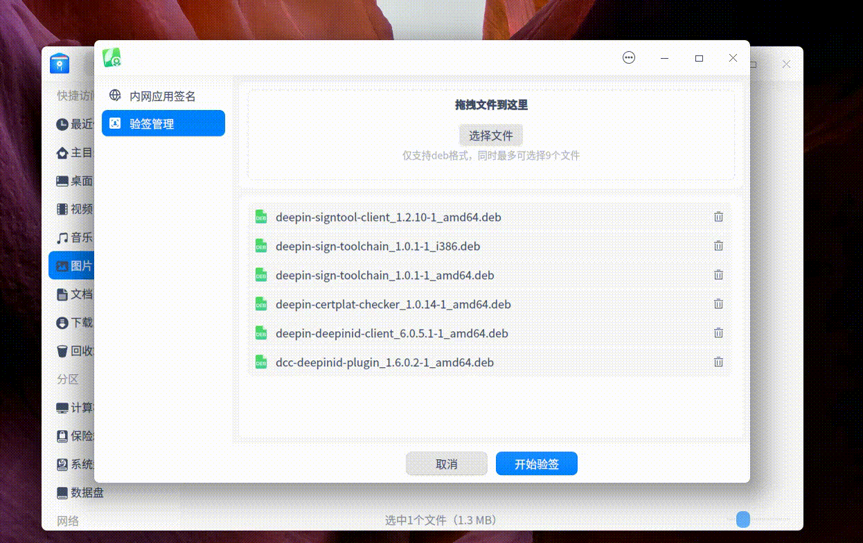Delete dcc-deepinid-plugin_1.6.0.2-1_amd64.deb via trash icon

tap(718, 362)
